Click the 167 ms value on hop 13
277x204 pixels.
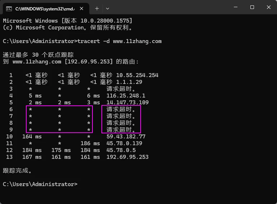32,157
